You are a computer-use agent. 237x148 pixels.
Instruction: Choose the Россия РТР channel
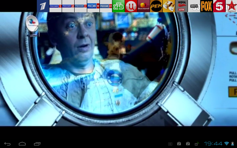106,6
